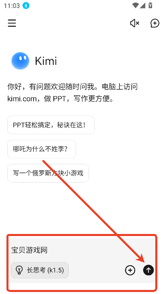Image resolution: width=165 pixels, height=294 pixels.
Task: Open the hamburger menu
Action: tap(12, 23)
